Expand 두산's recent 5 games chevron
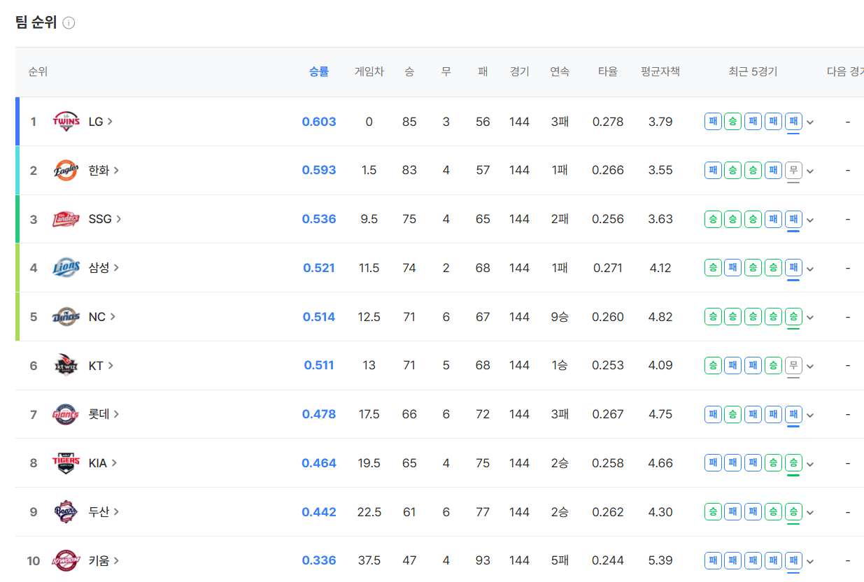Screen dimensions: 864x582 810,513
